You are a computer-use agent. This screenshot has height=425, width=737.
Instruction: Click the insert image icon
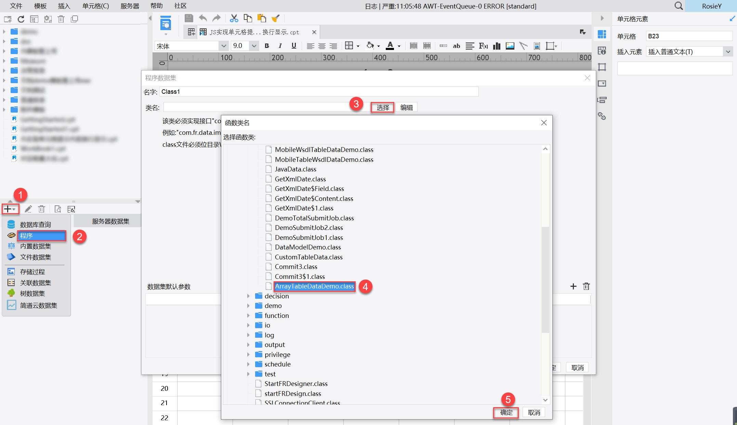pos(510,46)
